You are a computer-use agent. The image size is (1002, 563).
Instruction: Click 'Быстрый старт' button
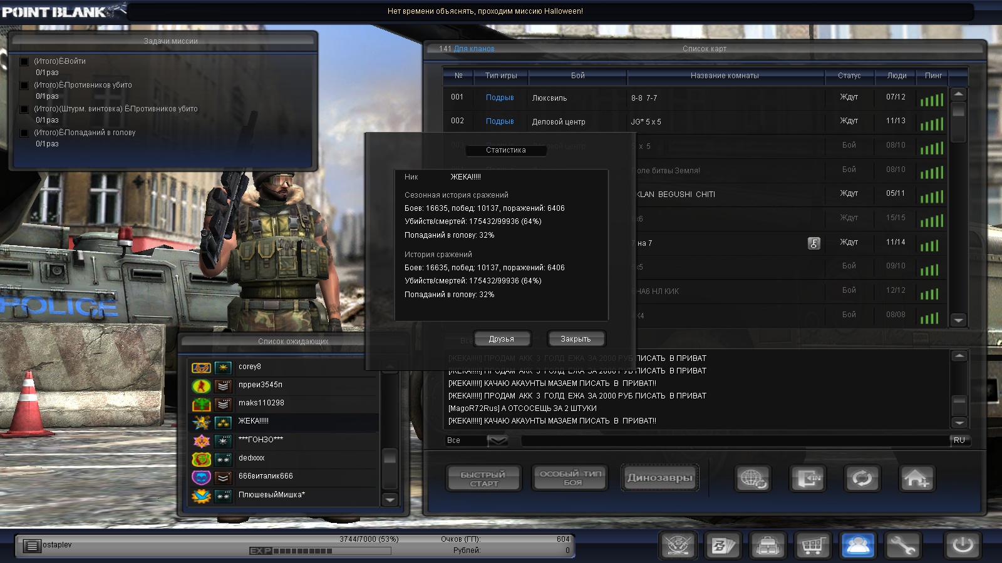(483, 479)
